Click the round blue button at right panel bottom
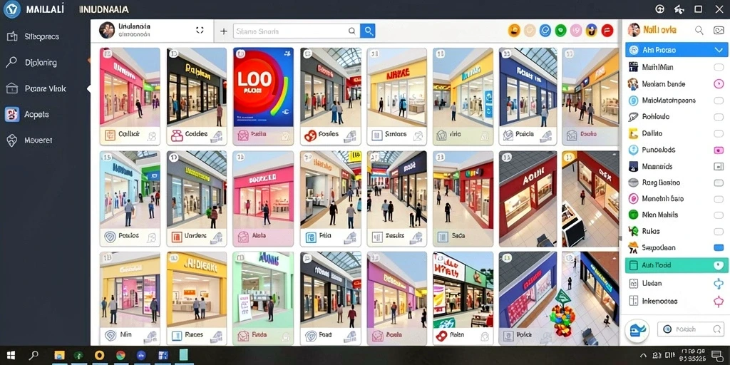The width and height of the screenshot is (730, 365). 637,329
